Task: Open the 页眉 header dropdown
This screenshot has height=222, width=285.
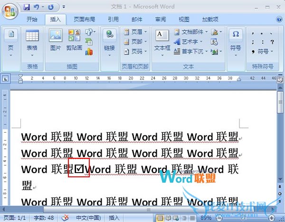Action: coord(135,32)
